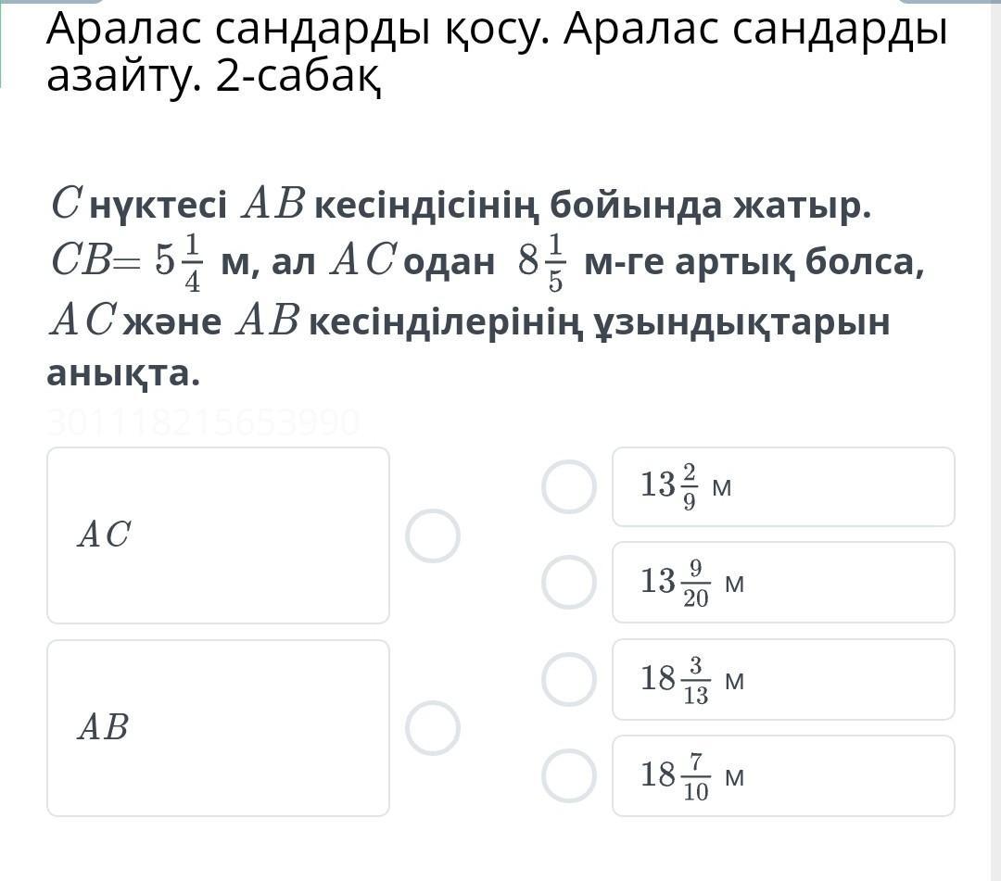Click the word "анықта" in the question

(123, 373)
